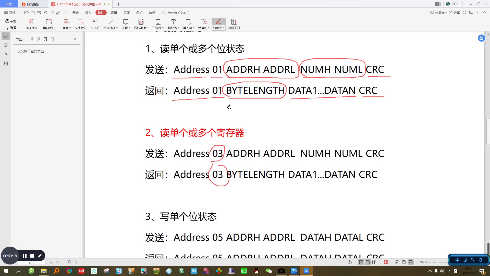Click the 未同步 sync button
Image resolution: width=490 pixels, height=276 pixels.
tap(437, 13)
